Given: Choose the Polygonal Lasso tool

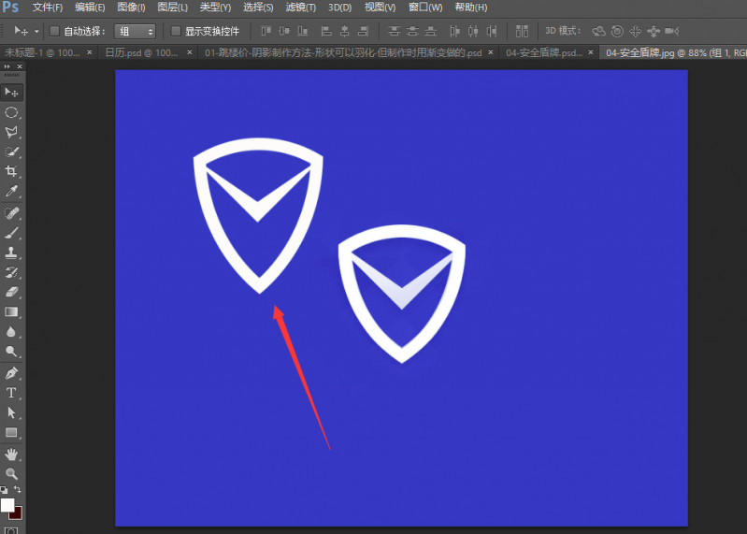Looking at the screenshot, I should click(11, 132).
